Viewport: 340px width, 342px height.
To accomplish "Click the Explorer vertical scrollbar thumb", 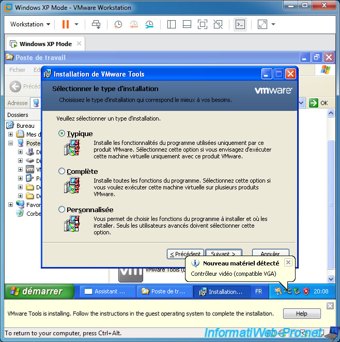I will (331, 204).
